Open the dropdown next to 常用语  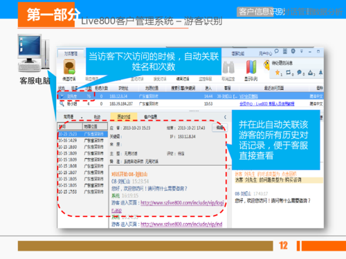[x=82, y=117]
